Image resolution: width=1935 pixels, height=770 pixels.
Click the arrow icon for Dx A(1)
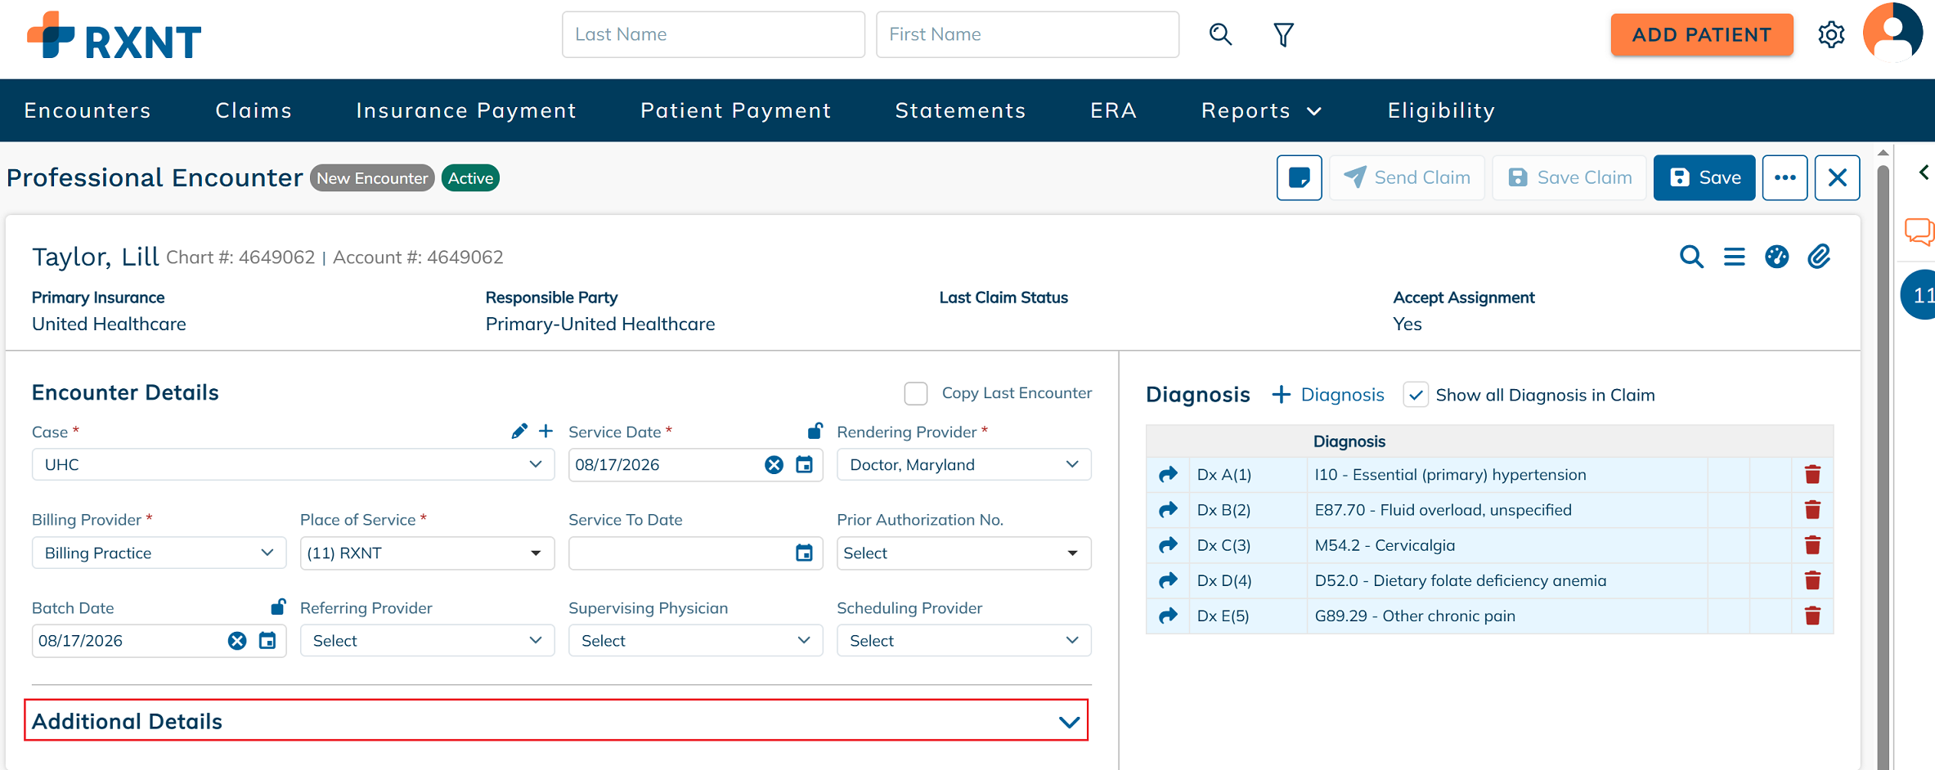pos(1168,474)
